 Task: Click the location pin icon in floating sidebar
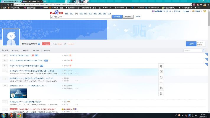(x=161, y=66)
